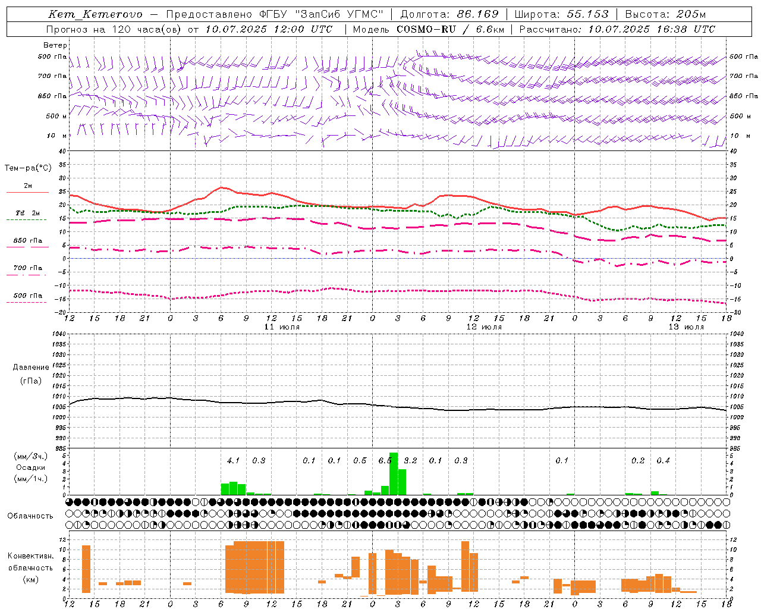
Task: Click the 0.2 precipitation total
Action: click(x=638, y=461)
